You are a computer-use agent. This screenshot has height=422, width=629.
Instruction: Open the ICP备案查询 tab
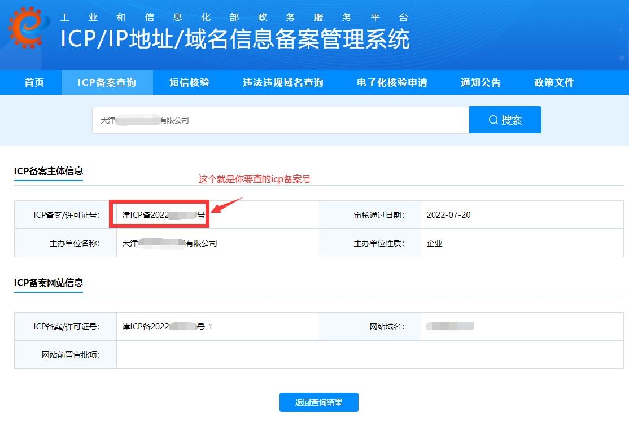pyautogui.click(x=107, y=82)
